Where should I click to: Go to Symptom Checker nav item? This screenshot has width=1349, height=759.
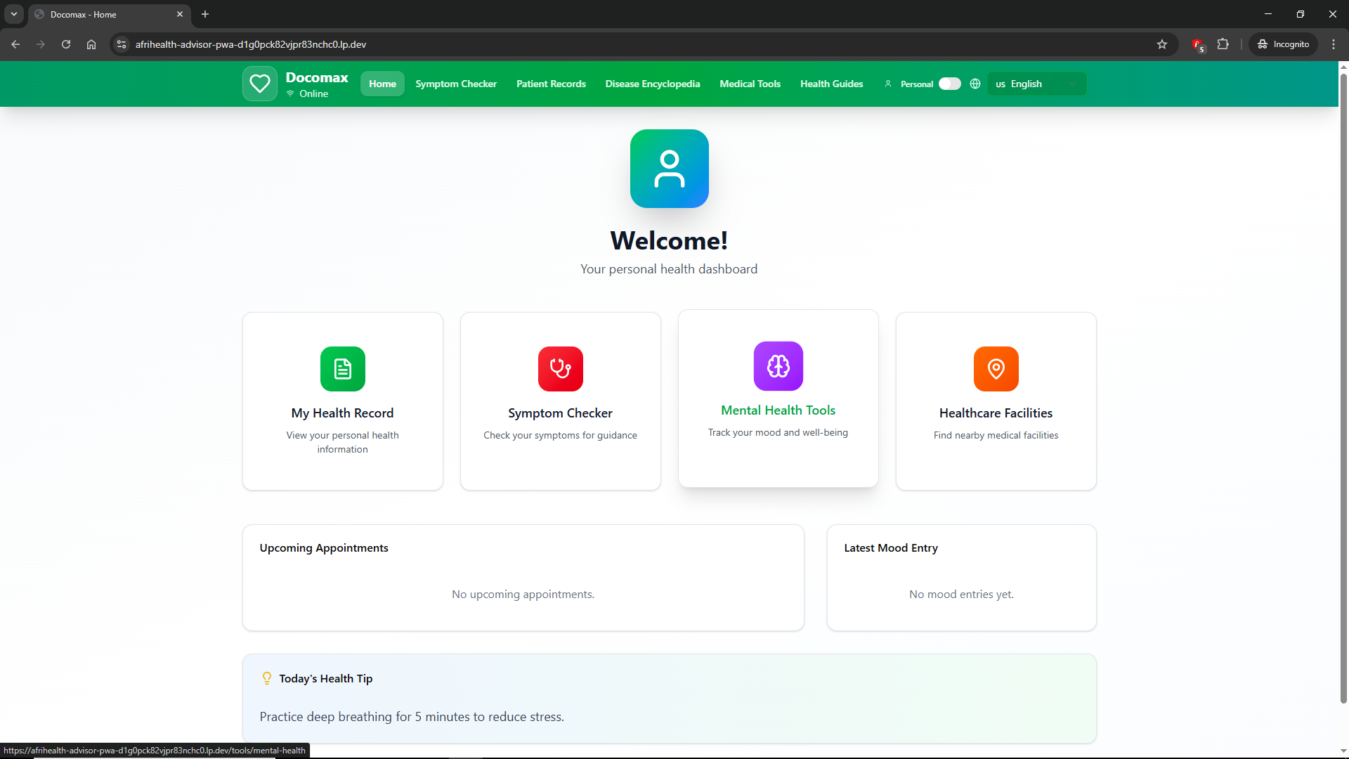point(456,84)
